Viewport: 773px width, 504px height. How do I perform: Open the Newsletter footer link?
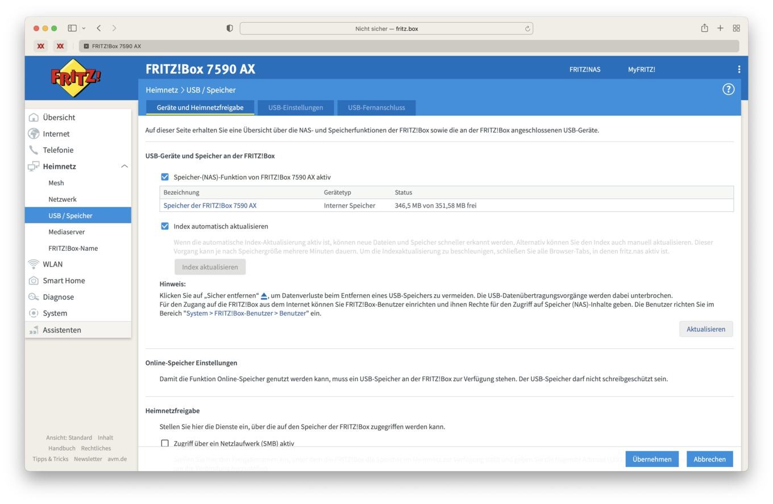(x=88, y=459)
